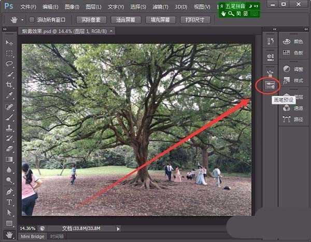311x242 pixels.
Task: Select the Rectangular Marquee tool
Action: tap(9, 53)
